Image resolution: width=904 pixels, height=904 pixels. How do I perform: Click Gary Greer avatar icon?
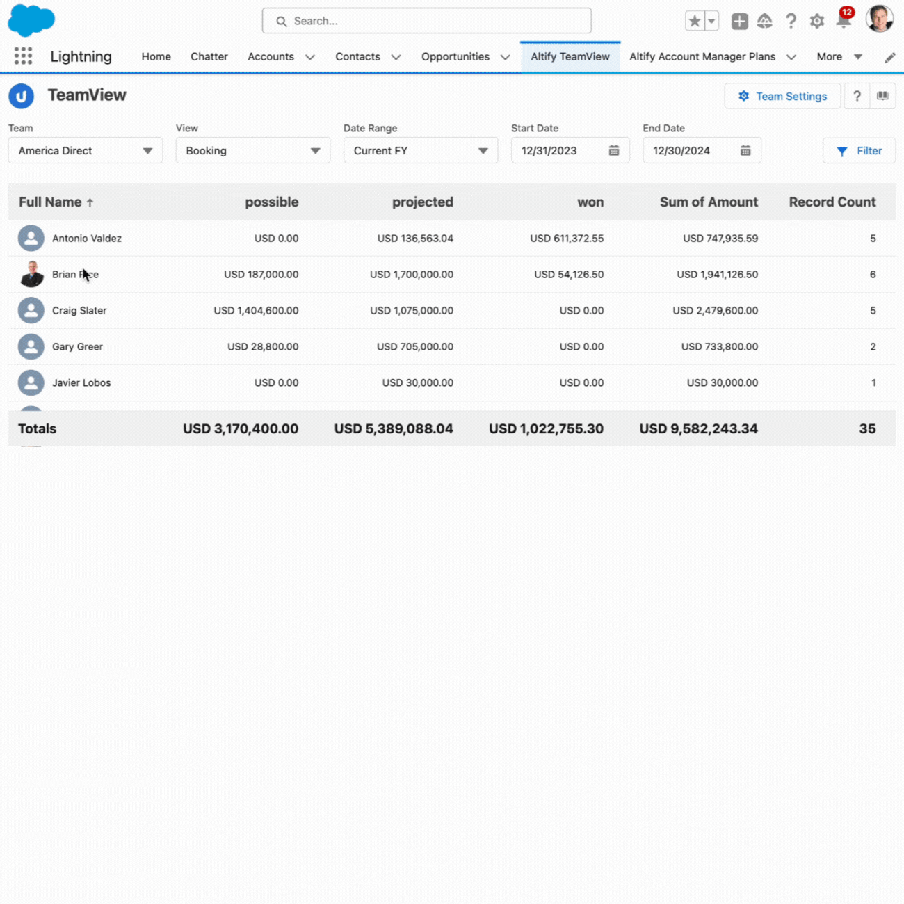click(x=31, y=346)
